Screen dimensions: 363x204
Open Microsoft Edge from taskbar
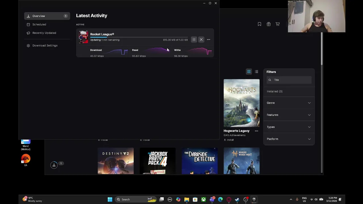pos(220,199)
